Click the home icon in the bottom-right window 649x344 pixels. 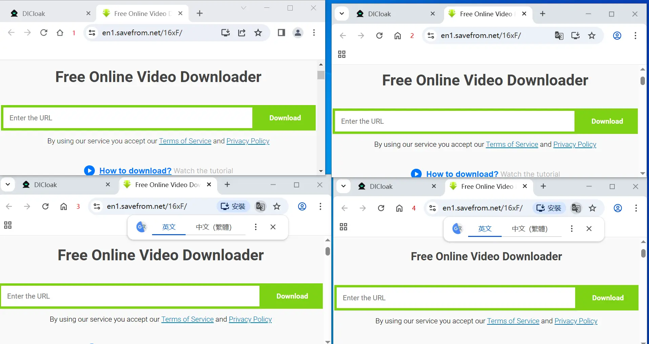399,208
